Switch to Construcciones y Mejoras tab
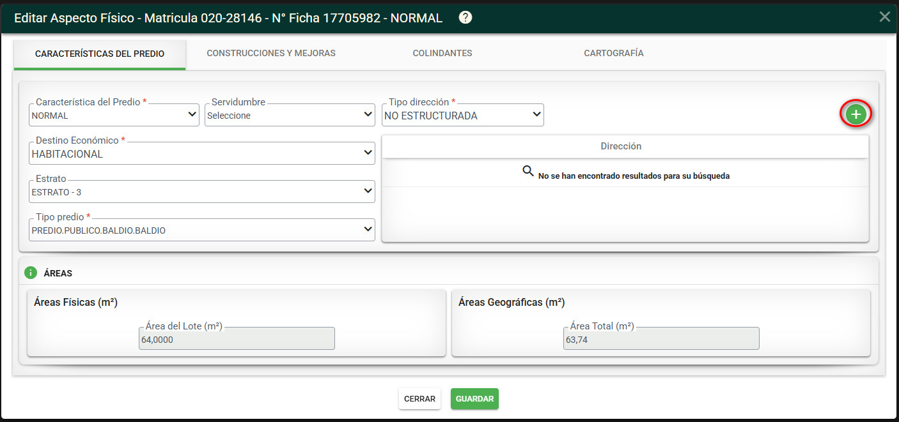Viewport: 899px width, 422px height. (x=271, y=54)
